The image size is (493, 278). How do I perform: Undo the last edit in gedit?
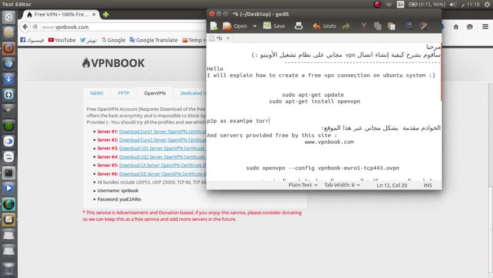(324, 26)
